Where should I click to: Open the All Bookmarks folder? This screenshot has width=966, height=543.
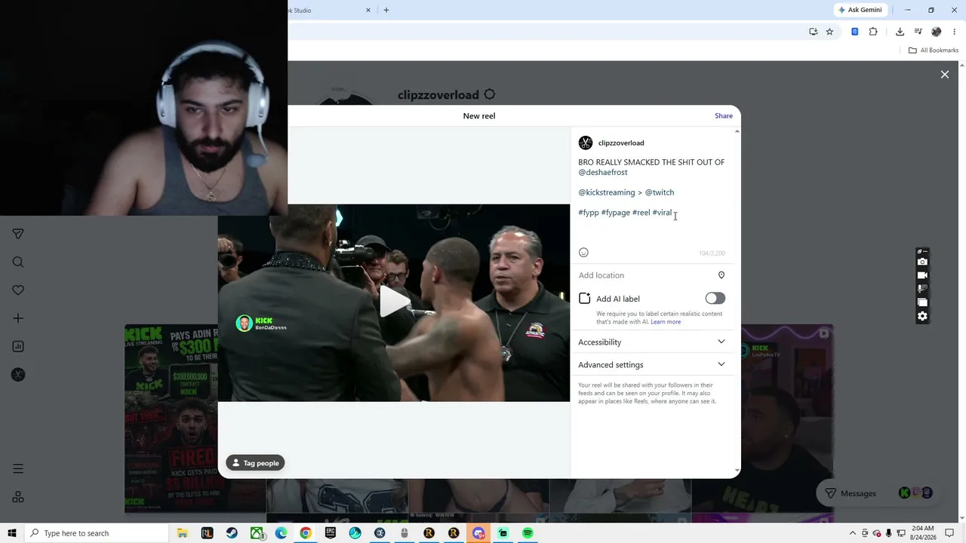pyautogui.click(x=934, y=51)
